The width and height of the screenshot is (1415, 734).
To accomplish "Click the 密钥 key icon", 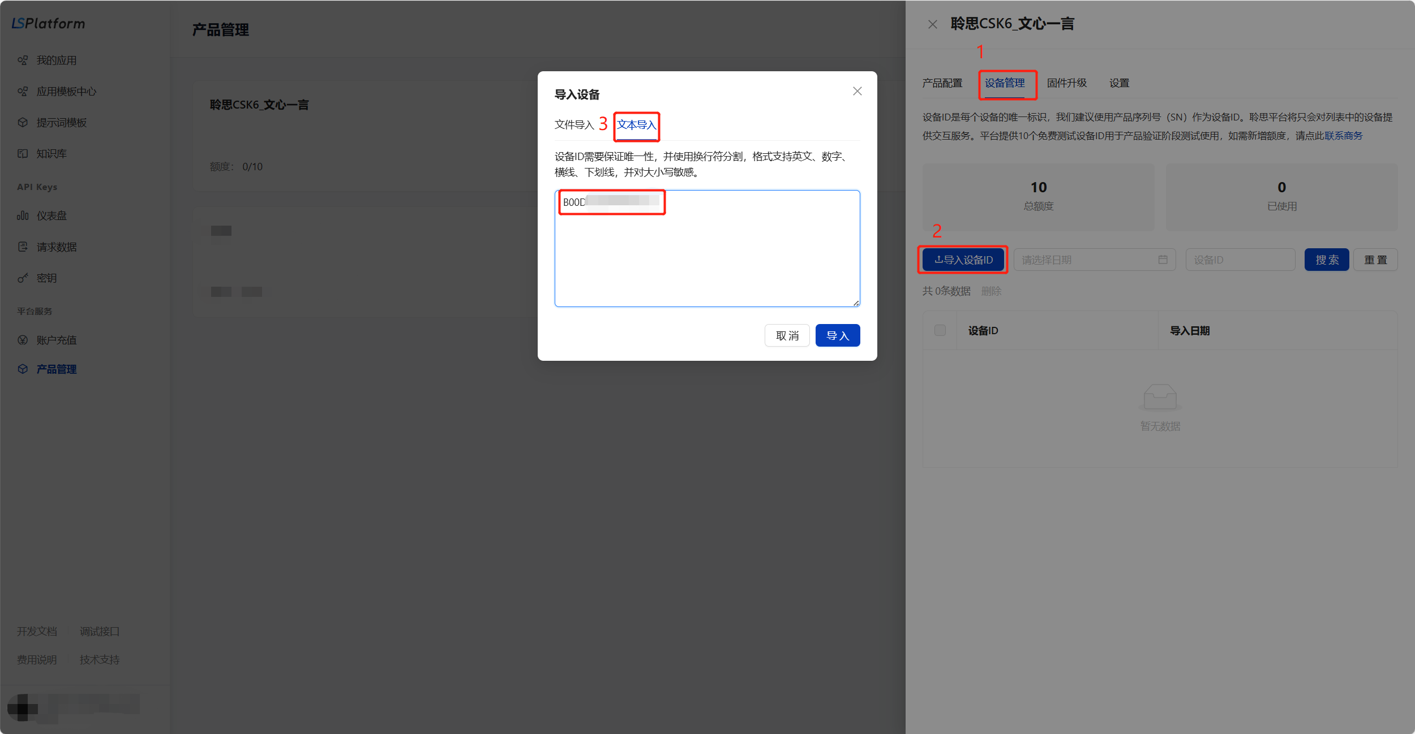I will click(23, 278).
